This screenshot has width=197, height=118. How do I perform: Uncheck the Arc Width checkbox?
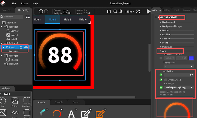(x=161, y=75)
